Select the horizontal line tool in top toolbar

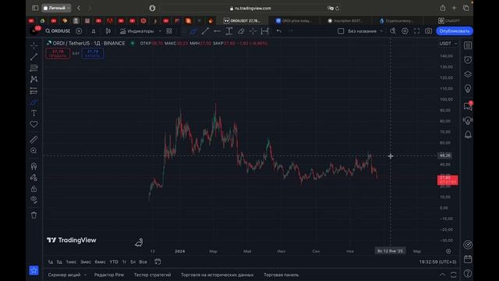click(218, 31)
